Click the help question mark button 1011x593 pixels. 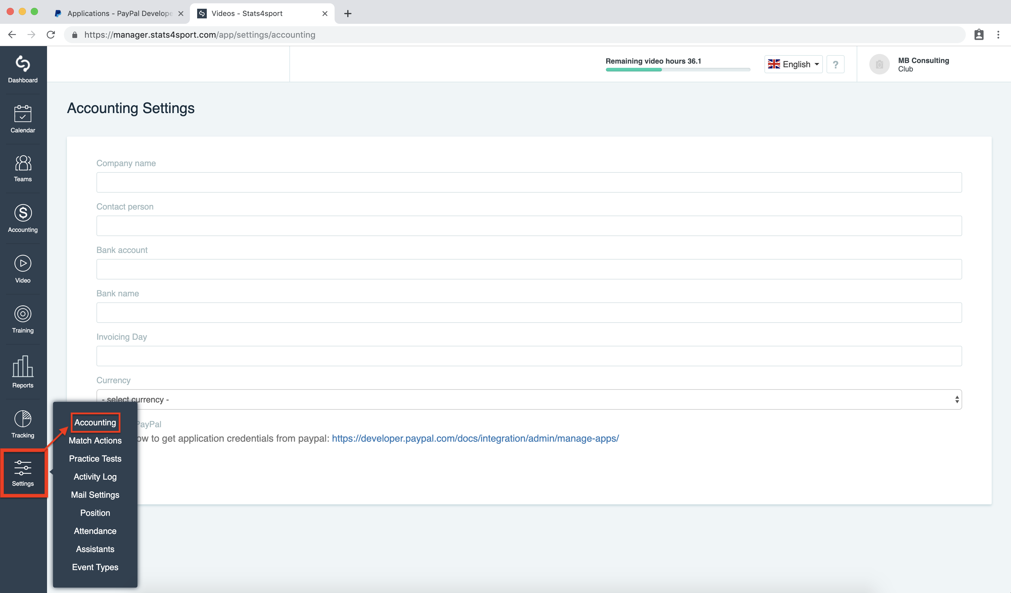point(835,64)
